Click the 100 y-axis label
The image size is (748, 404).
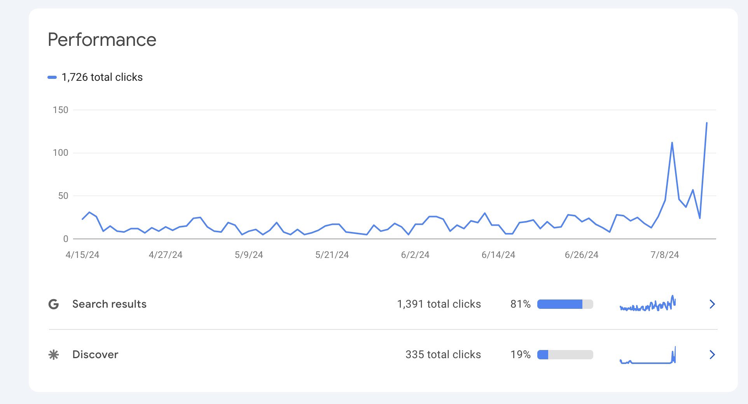pyautogui.click(x=61, y=153)
